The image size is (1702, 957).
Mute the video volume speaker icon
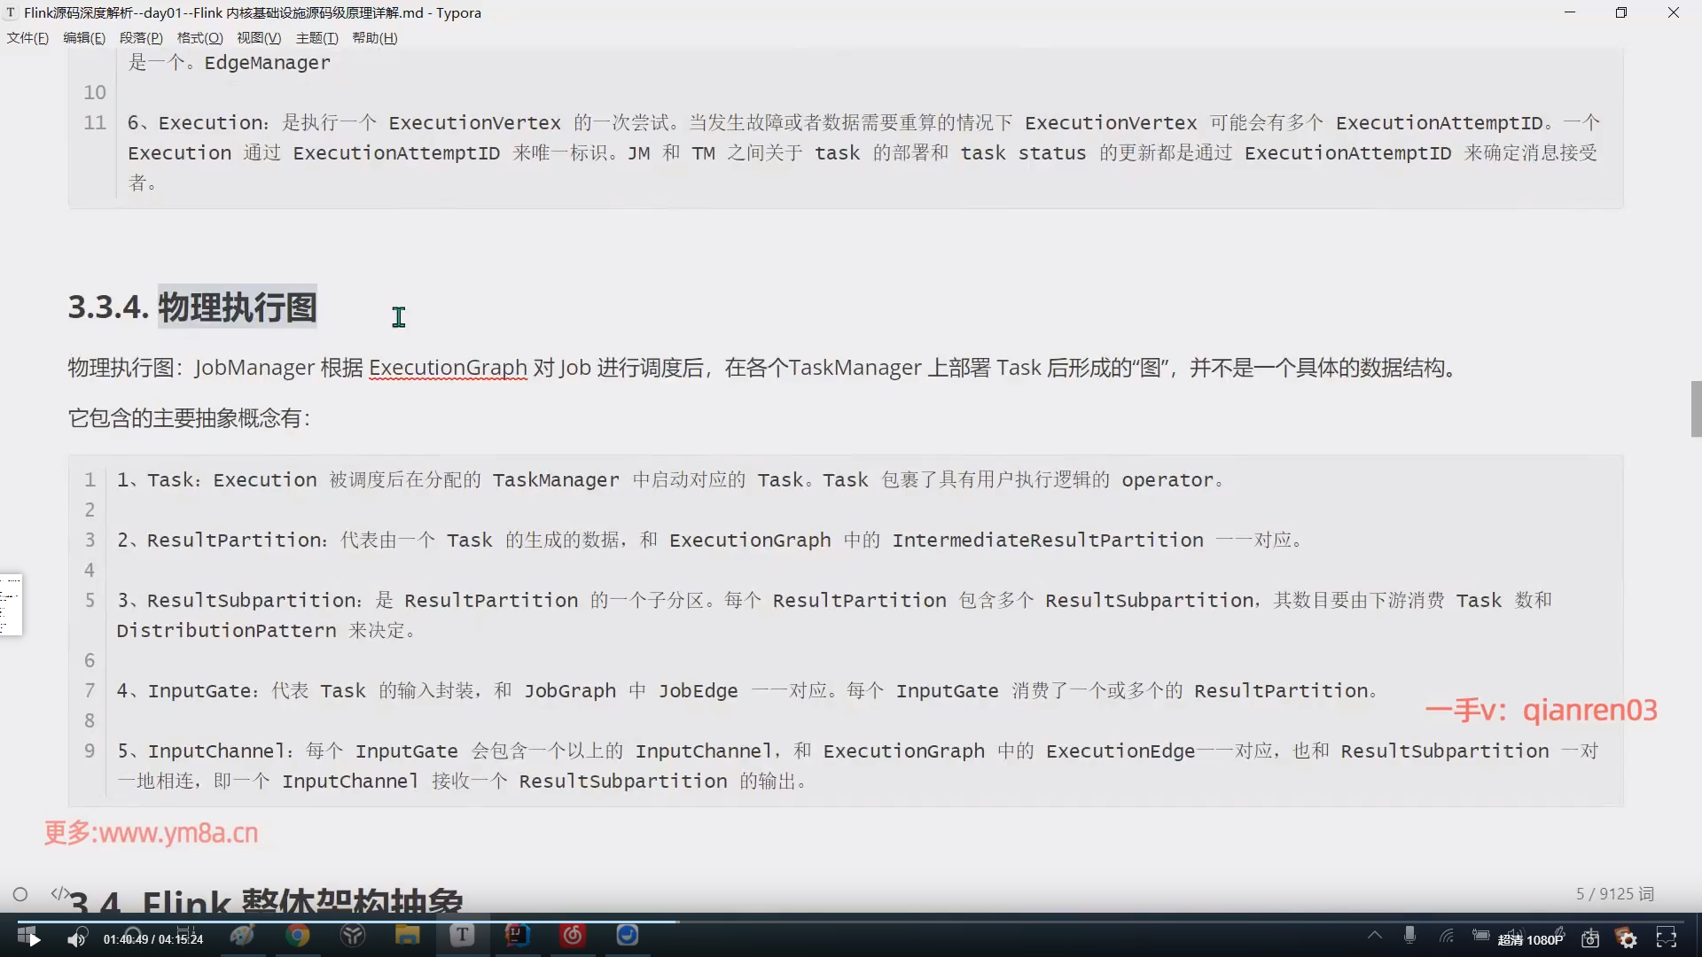click(77, 938)
